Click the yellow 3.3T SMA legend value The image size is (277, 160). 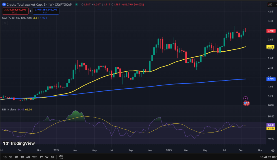click(x=36, y=18)
